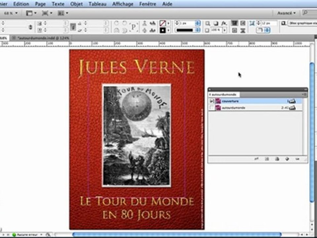Click the Rotation angle icon

[80, 23]
